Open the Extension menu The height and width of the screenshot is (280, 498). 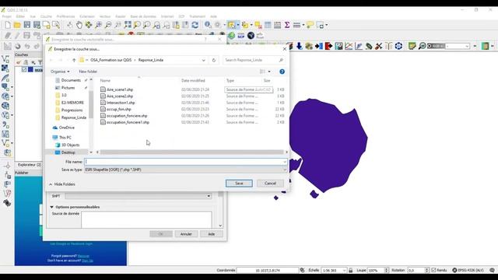tap(87, 16)
